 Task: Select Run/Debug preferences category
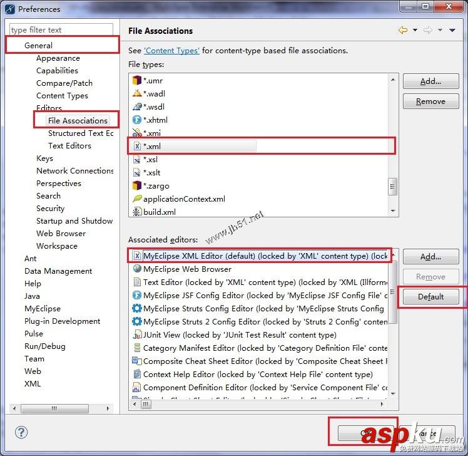(x=45, y=346)
